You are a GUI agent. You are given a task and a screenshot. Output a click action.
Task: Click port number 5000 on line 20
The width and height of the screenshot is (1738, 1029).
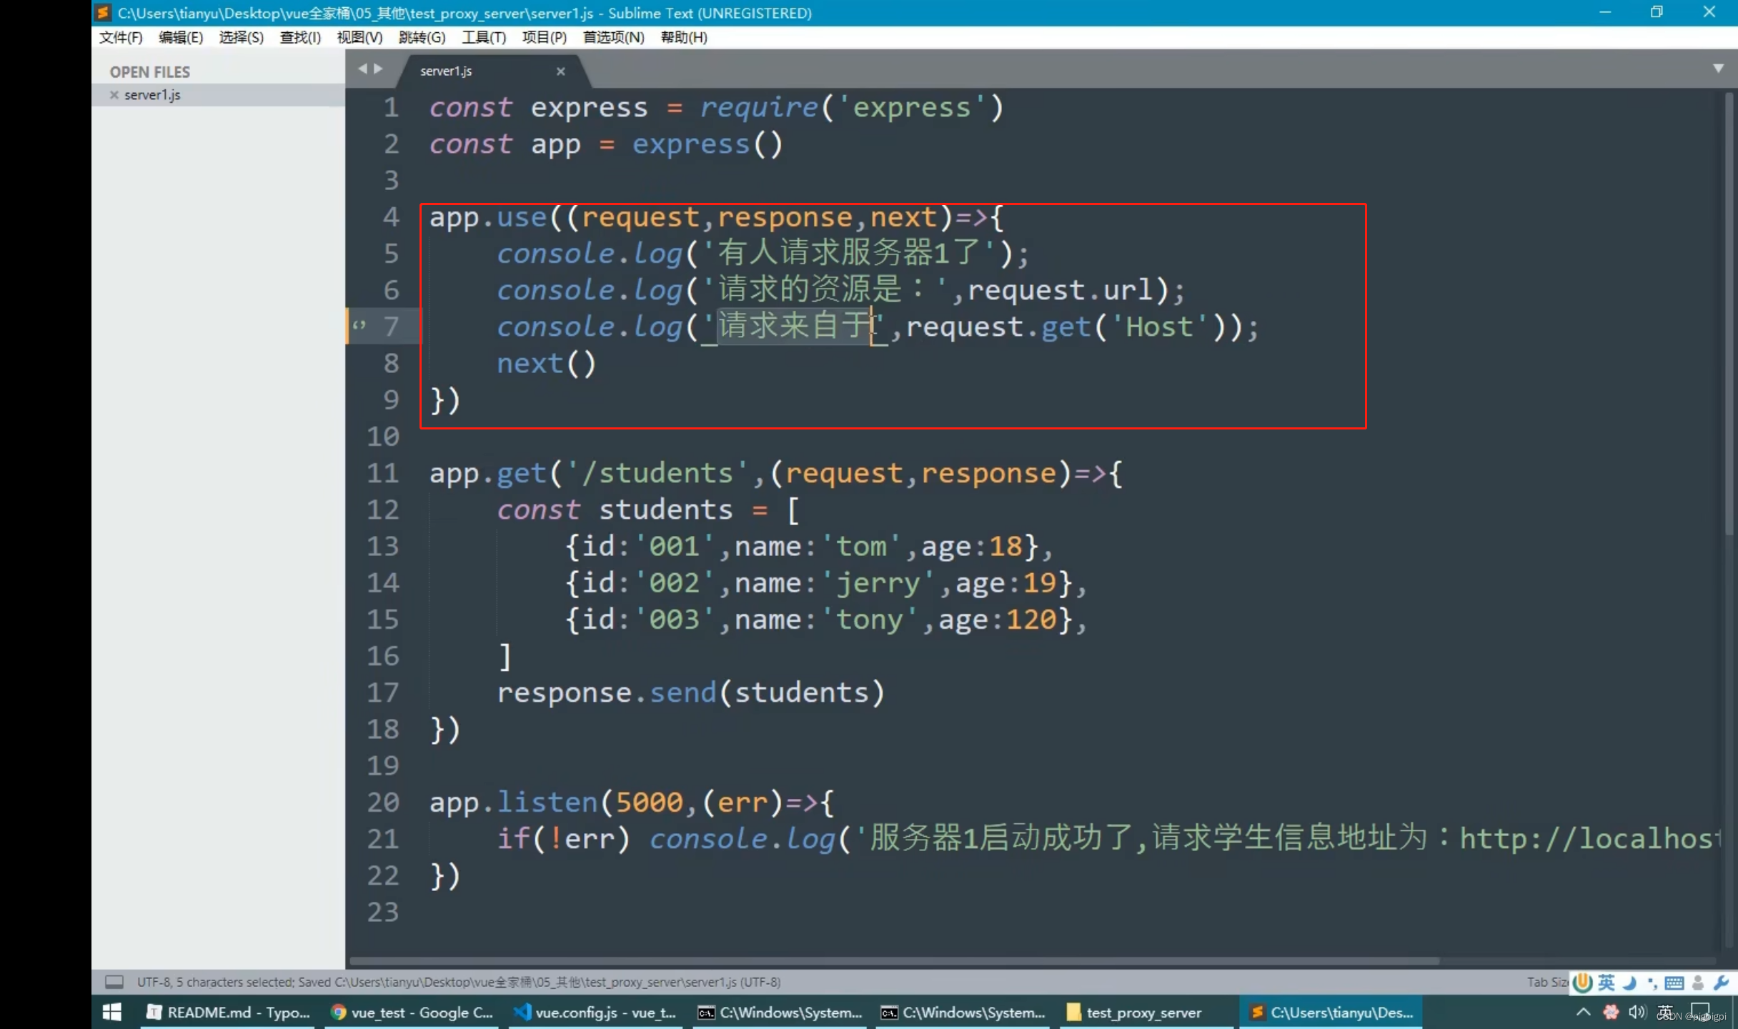tap(650, 802)
